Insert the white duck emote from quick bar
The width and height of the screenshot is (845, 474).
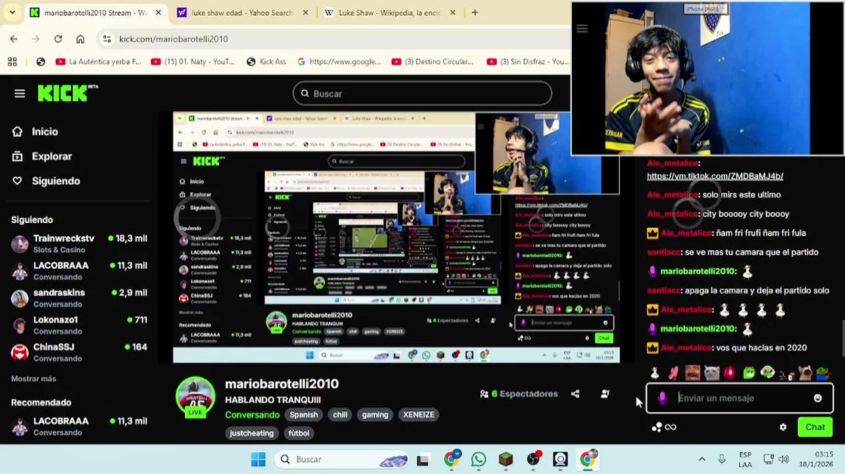coord(655,373)
